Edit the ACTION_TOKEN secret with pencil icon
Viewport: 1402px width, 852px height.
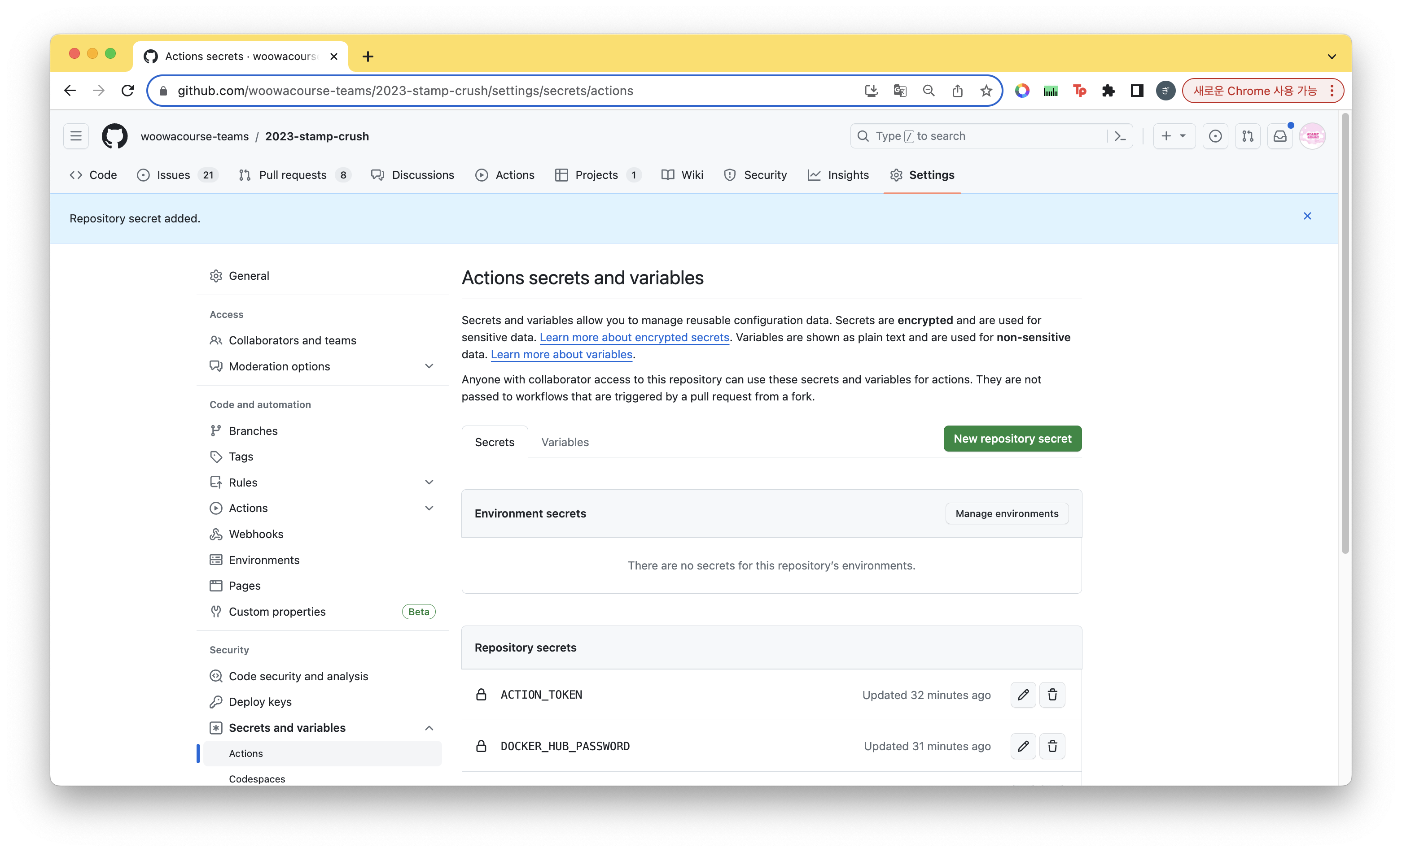[1022, 695]
